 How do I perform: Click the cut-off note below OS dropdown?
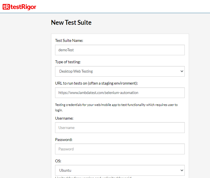pyautogui.click(x=93, y=177)
